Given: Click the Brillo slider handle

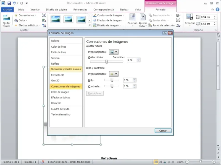Looking at the screenshot, I should coord(112,80).
